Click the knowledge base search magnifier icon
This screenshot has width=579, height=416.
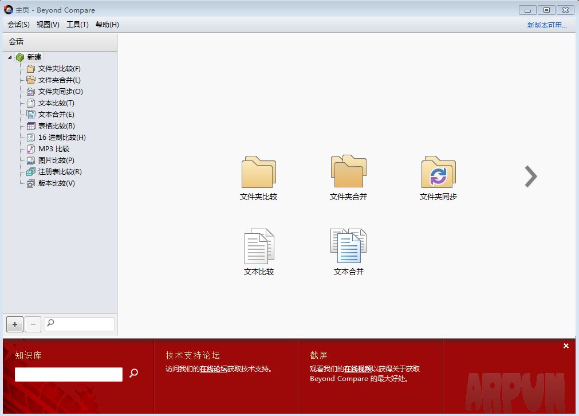(x=133, y=373)
